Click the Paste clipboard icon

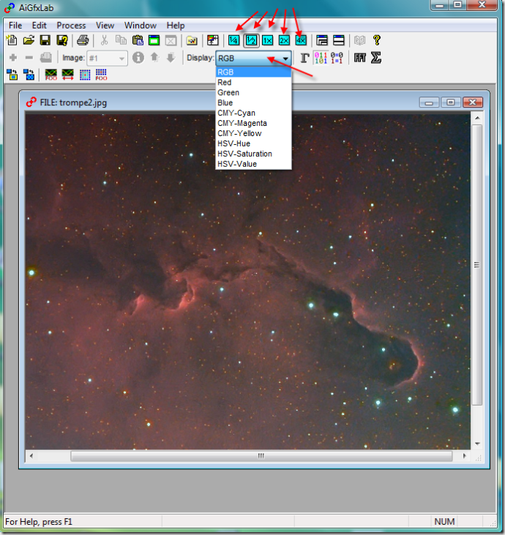tap(138, 40)
